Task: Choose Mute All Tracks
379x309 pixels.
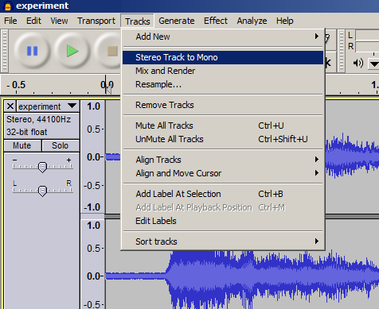Action: point(223,126)
